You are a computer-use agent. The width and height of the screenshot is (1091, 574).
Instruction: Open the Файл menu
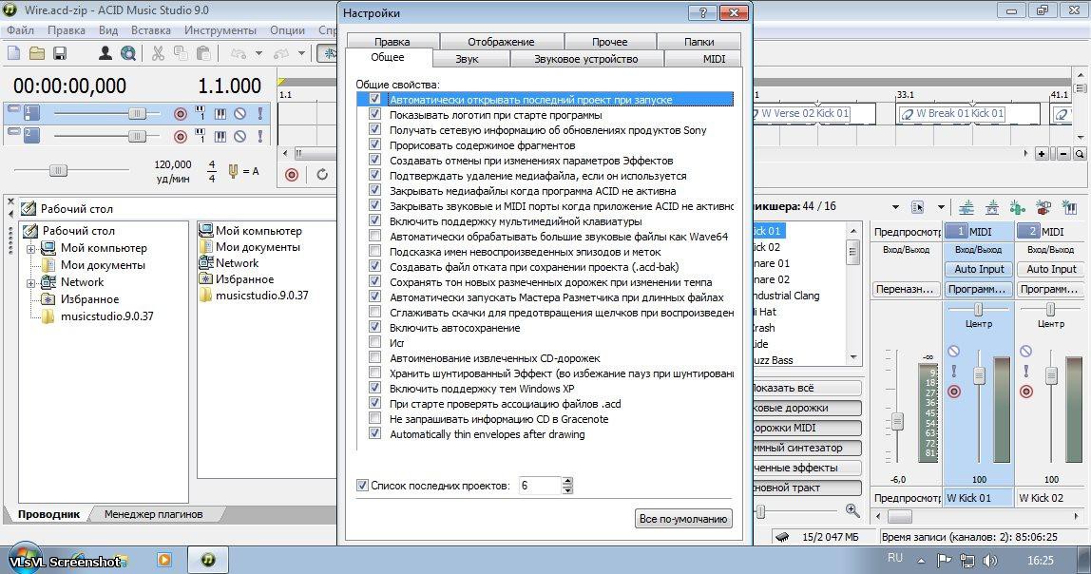point(20,30)
